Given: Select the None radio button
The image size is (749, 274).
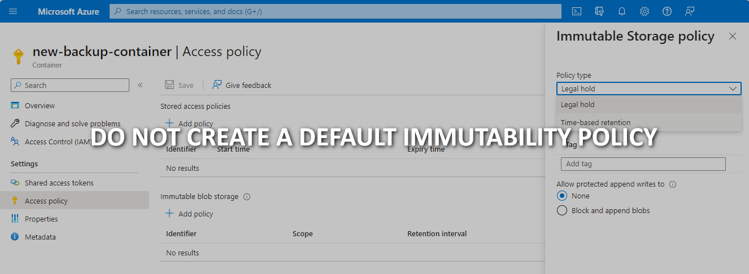Looking at the screenshot, I should pyautogui.click(x=562, y=196).
